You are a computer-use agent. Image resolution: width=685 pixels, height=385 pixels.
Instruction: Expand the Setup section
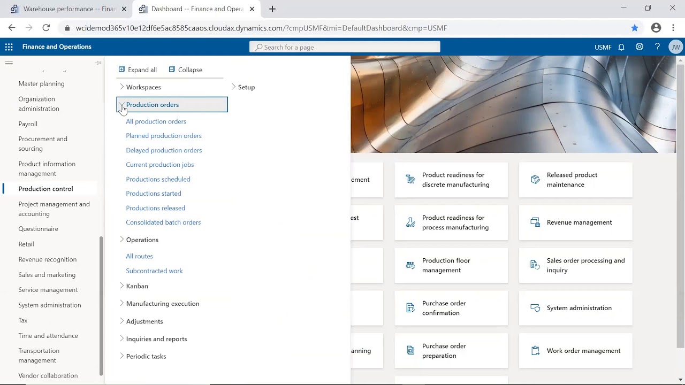[233, 87]
